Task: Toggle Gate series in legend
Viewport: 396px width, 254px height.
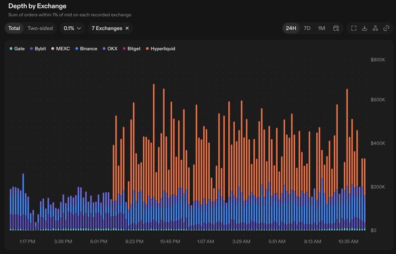Action: 17,48
